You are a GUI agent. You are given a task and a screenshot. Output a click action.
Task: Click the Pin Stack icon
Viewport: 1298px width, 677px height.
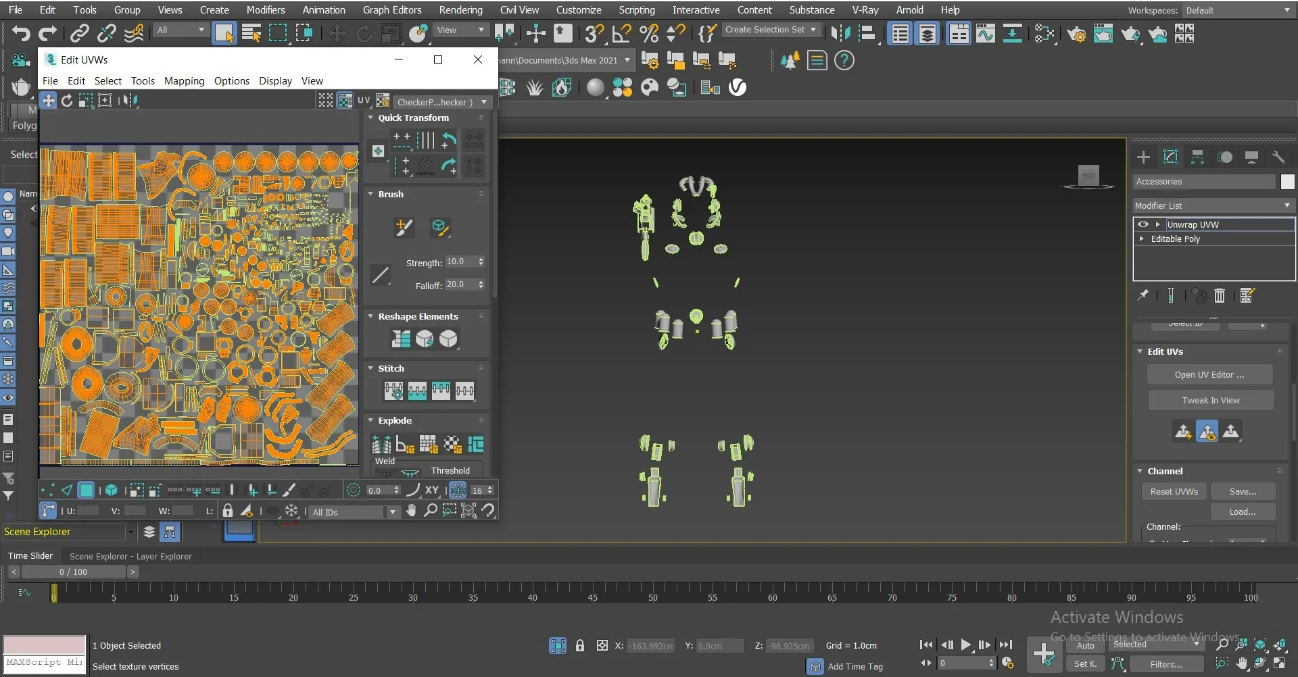tap(1143, 295)
